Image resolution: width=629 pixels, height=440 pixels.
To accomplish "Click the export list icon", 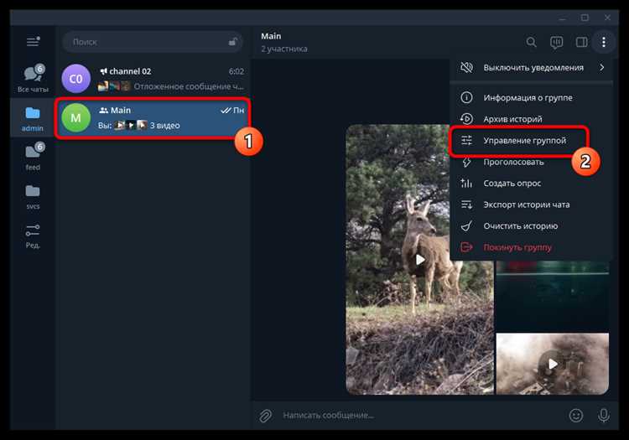I will pos(466,204).
